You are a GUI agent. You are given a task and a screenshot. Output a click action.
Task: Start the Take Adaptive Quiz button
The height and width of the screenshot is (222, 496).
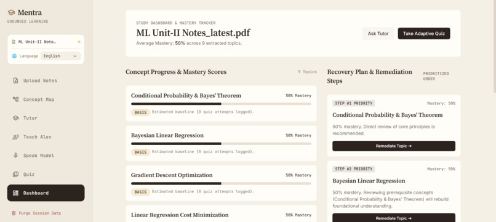[x=424, y=34]
